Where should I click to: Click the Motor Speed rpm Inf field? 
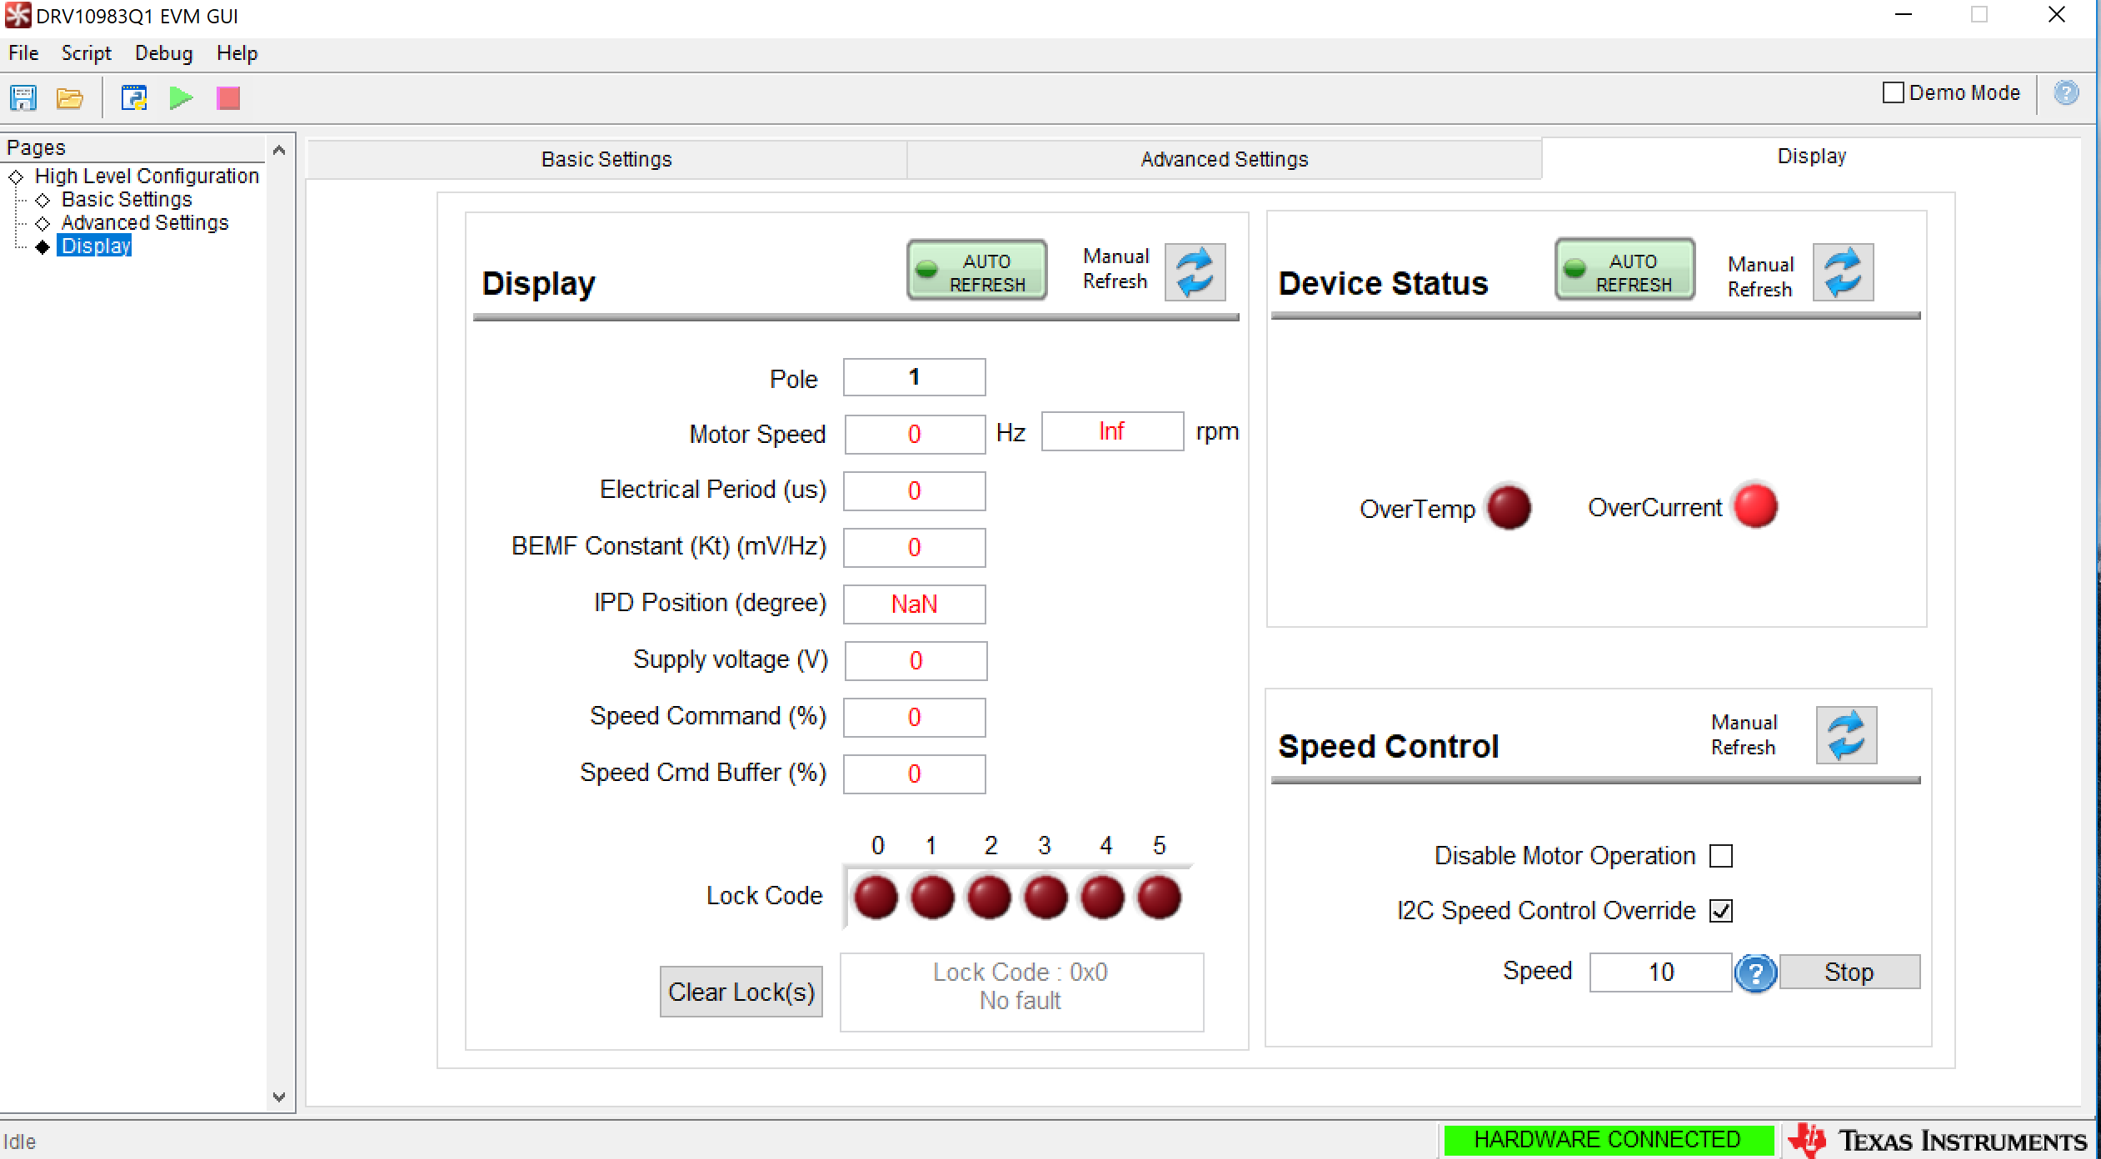[1112, 431]
